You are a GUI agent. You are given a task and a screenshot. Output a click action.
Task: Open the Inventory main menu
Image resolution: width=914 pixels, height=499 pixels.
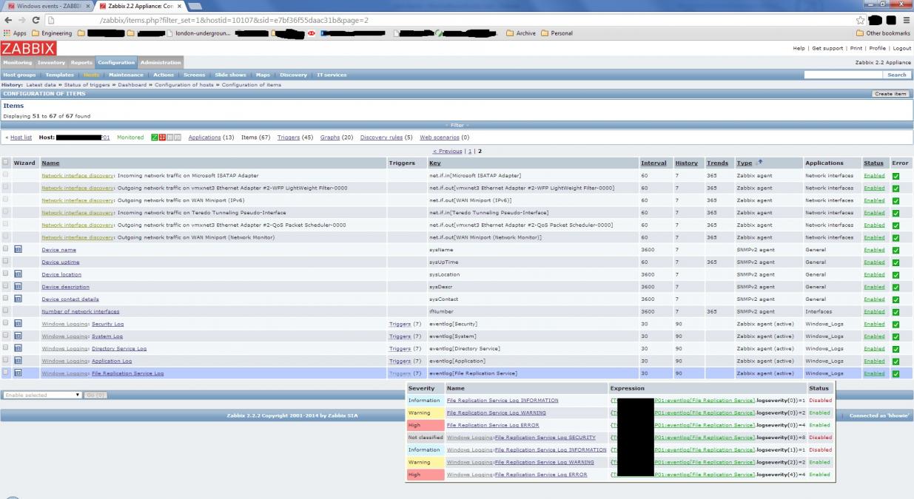(52, 63)
